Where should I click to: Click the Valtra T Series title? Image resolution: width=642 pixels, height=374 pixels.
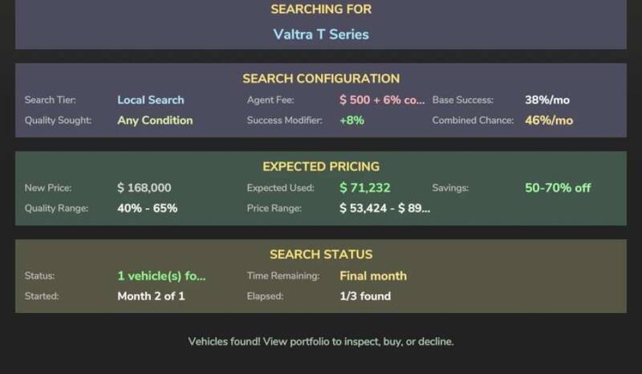[x=320, y=35]
